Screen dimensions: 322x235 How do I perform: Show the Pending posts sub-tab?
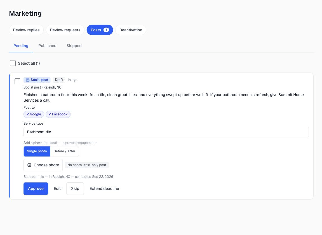click(21, 46)
